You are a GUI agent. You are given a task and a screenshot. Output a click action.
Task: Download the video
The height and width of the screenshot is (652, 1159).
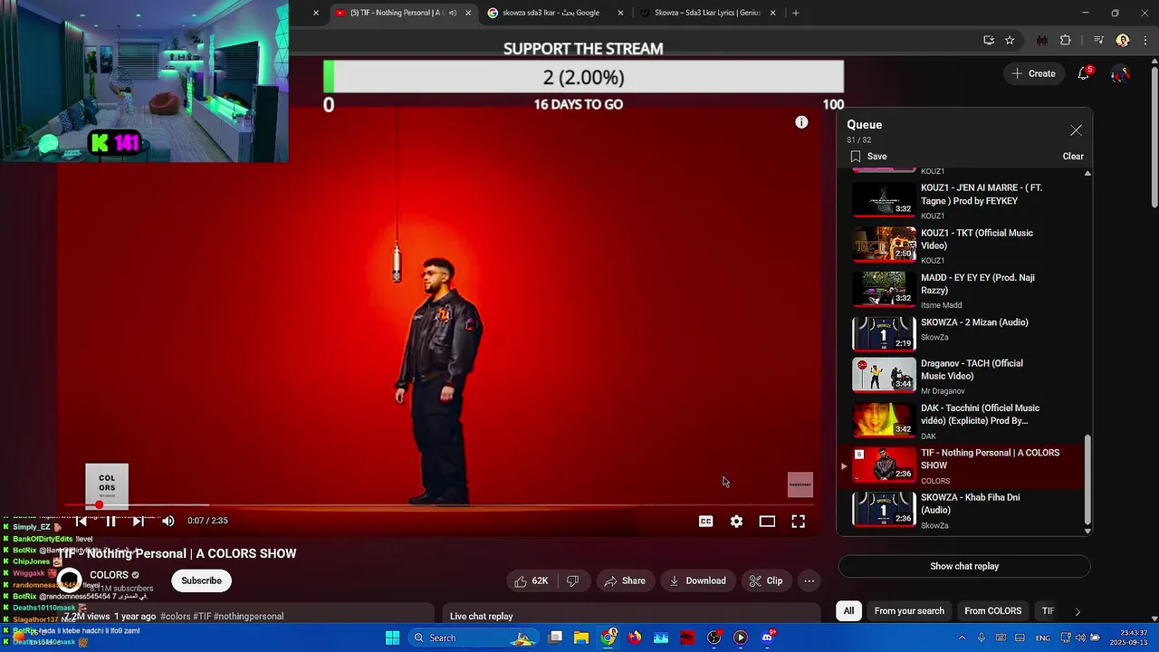pos(697,580)
